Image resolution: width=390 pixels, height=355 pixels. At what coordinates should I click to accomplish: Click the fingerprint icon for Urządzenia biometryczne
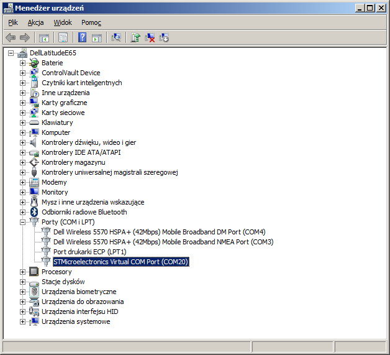tap(34, 292)
